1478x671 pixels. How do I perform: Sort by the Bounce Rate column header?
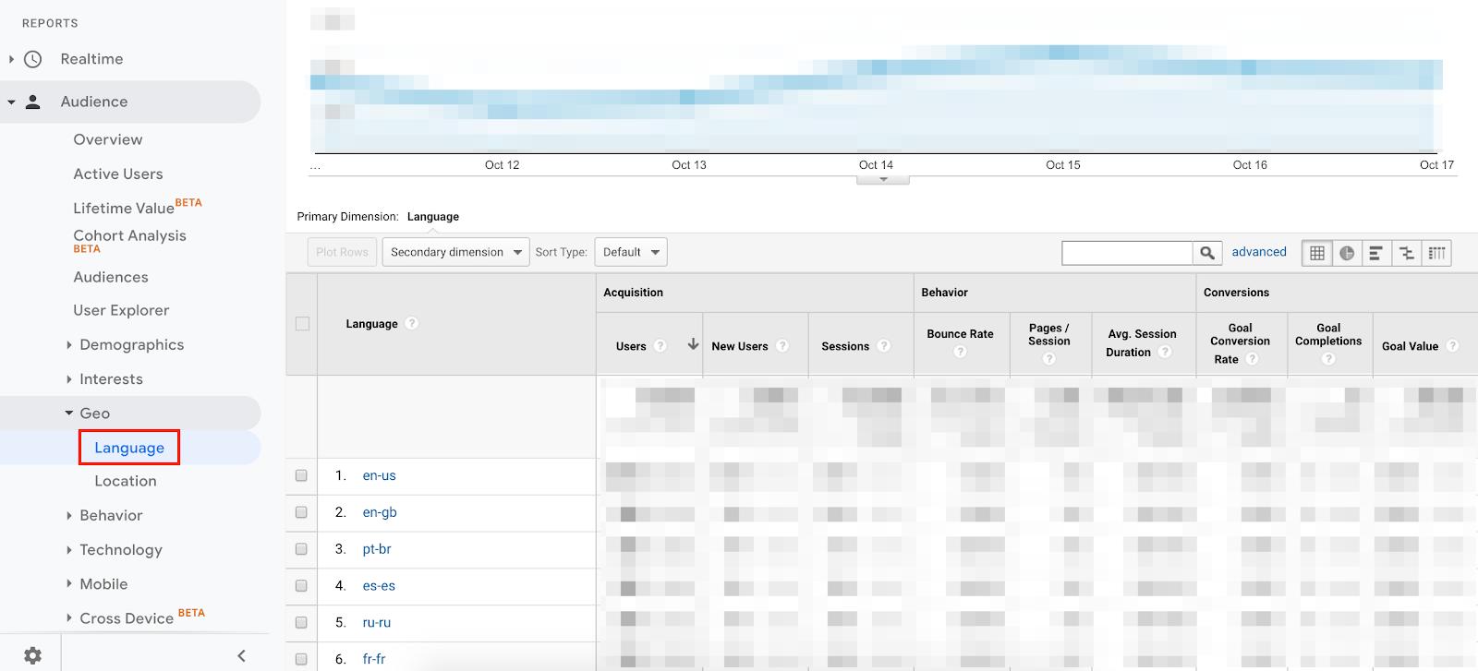coord(960,334)
